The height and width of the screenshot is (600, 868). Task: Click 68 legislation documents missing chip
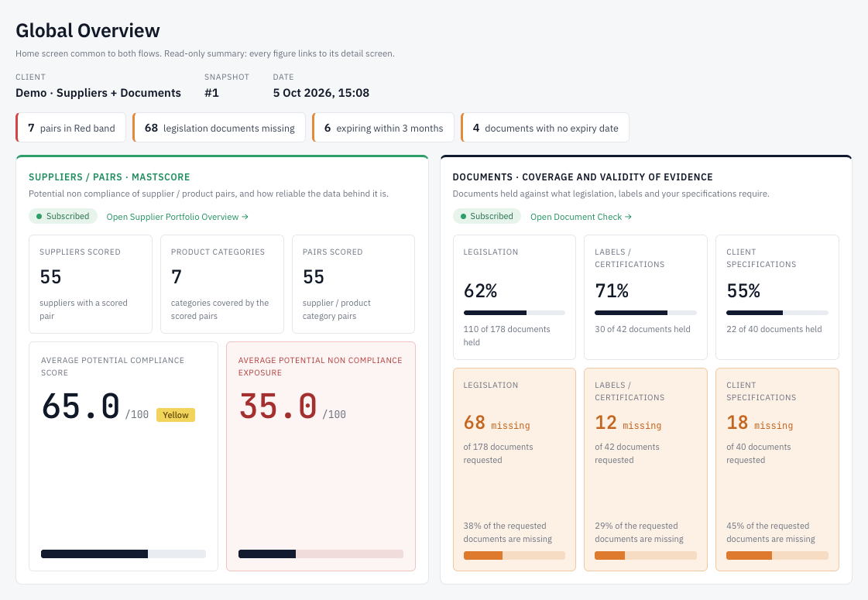click(x=219, y=128)
